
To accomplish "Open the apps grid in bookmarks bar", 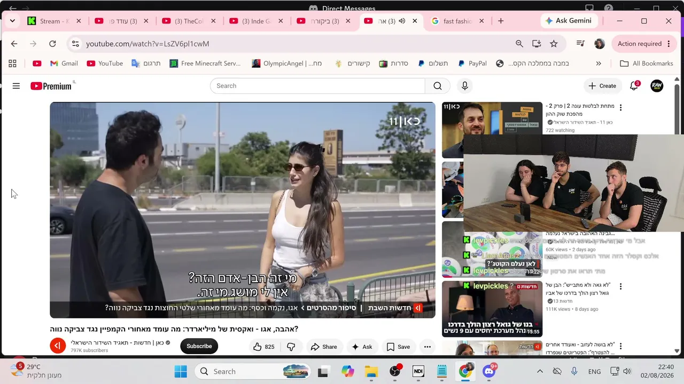I will (12, 63).
